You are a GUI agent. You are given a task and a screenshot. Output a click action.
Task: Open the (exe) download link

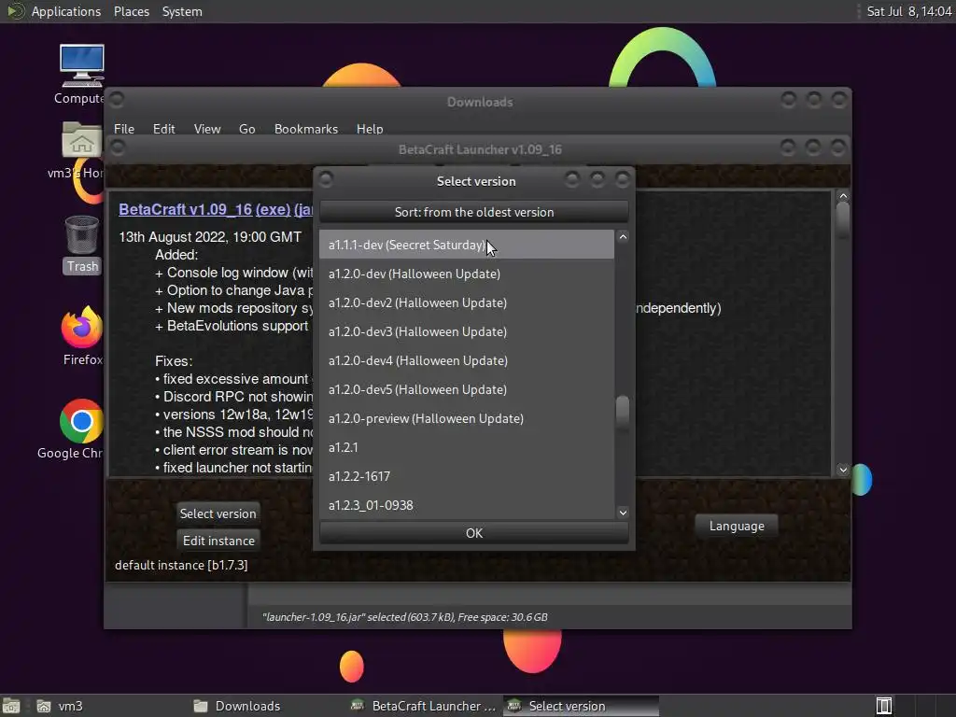(x=273, y=209)
